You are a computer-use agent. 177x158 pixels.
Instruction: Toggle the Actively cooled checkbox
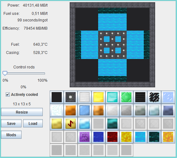(x=8, y=95)
